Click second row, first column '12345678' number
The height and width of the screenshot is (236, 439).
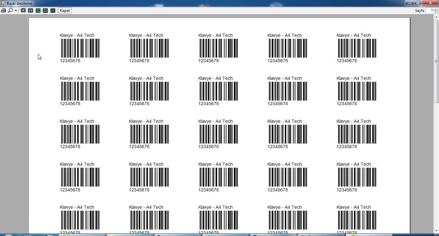[70, 104]
